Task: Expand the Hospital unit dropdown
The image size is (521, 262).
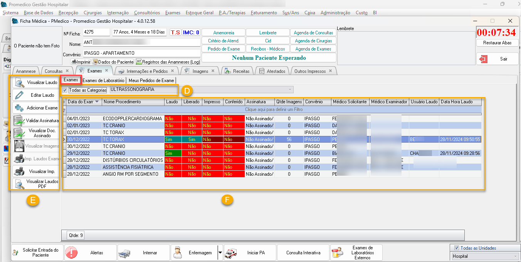Action: (x=516, y=256)
